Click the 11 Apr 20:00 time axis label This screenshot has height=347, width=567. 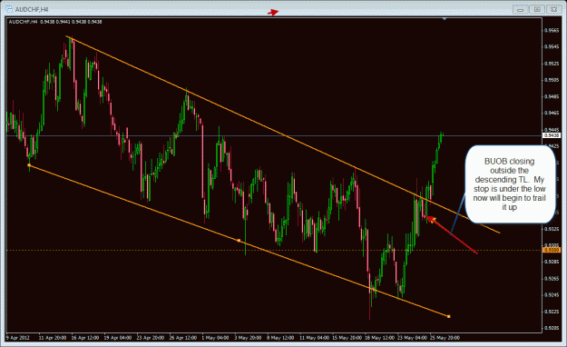pyautogui.click(x=53, y=338)
